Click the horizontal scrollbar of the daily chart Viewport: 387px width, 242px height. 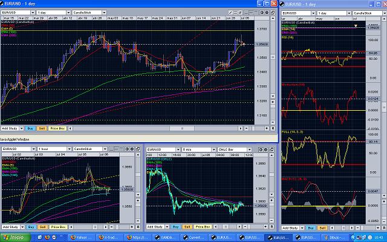(x=151, y=129)
